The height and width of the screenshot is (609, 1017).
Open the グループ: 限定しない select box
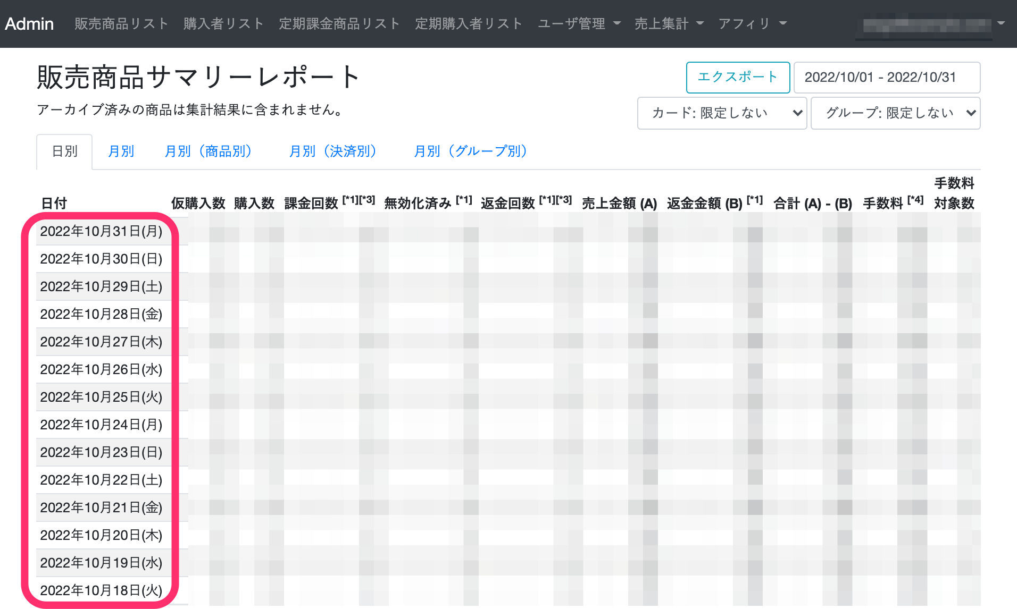tap(895, 113)
